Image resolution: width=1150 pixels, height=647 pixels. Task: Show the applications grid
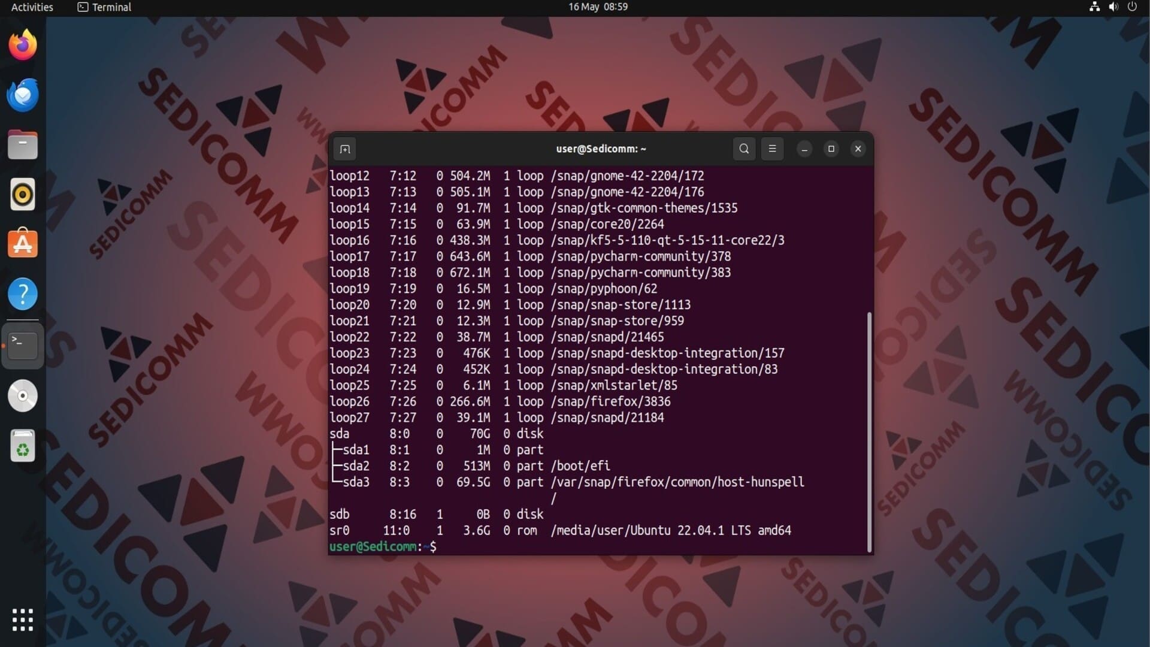23,619
